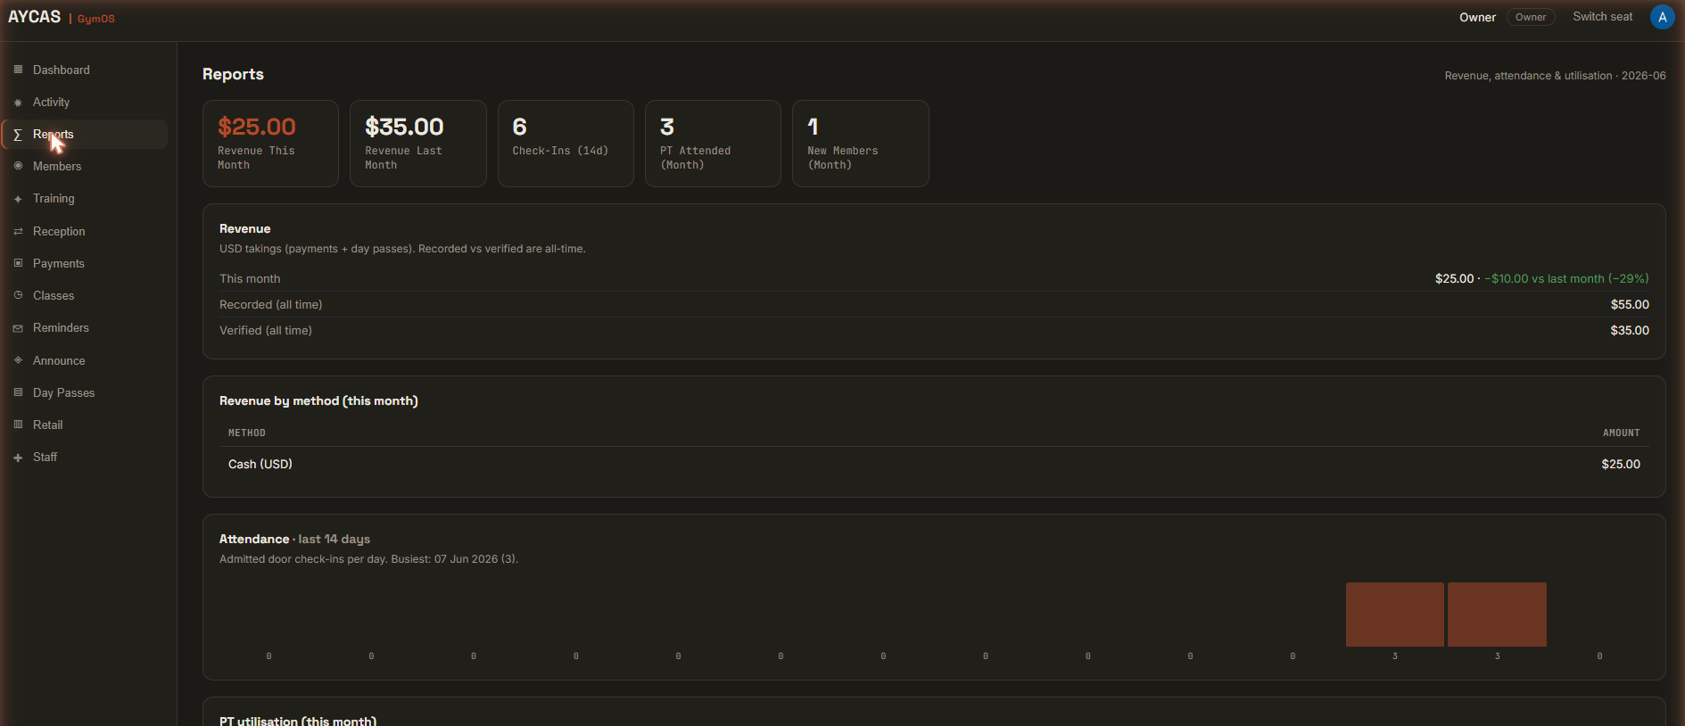Viewport: 1685px width, 726px height.
Task: Click the Training star icon
Action: click(18, 199)
